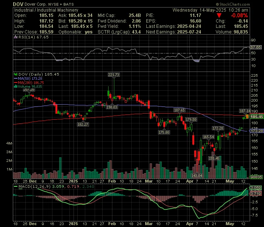Click the green 185.45 price tag on right axis
Image resolution: width=264 pixels, height=227 pixels.
pyautogui.click(x=256, y=117)
